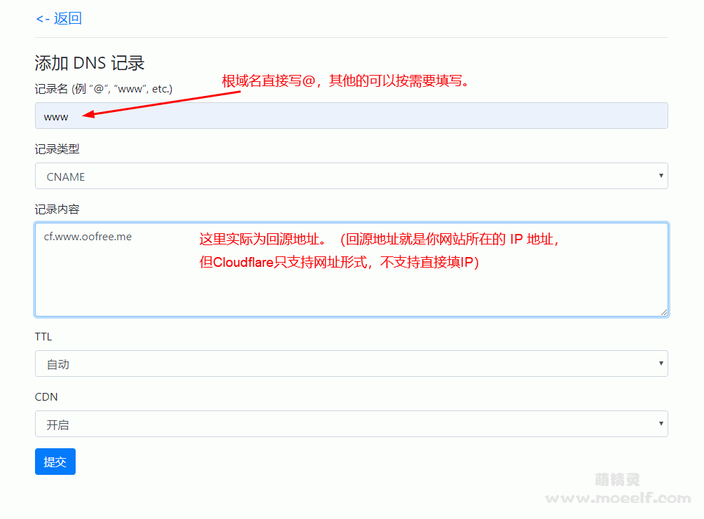Click the red arrowhead pointing at www

point(88,115)
